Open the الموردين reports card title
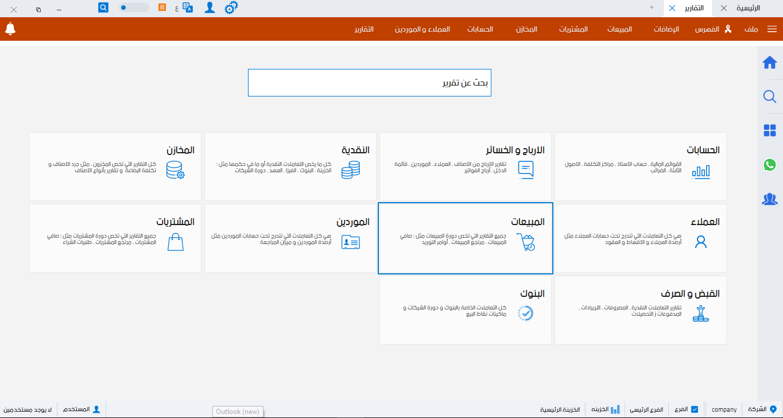The width and height of the screenshot is (783, 418). point(353,222)
